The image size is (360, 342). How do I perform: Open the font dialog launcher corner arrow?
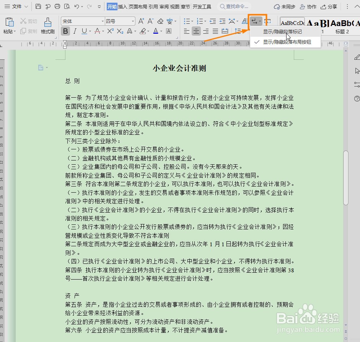177,38
